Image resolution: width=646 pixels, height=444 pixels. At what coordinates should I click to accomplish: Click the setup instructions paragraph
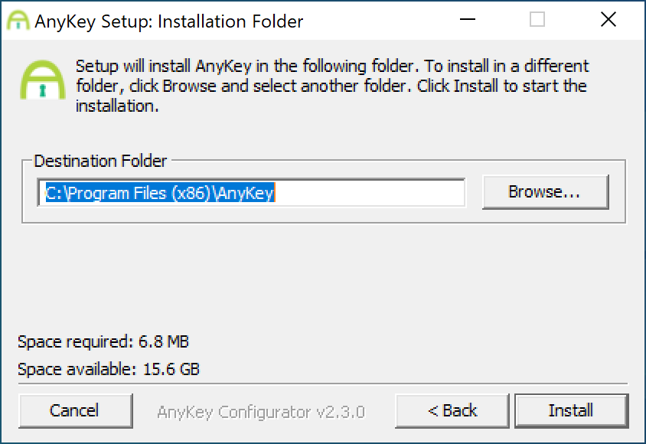(x=332, y=86)
